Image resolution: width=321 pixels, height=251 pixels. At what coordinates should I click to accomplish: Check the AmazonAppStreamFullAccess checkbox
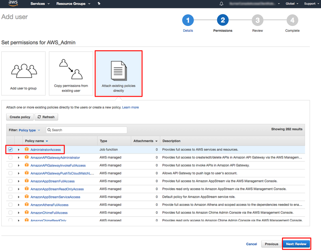(x=10, y=181)
